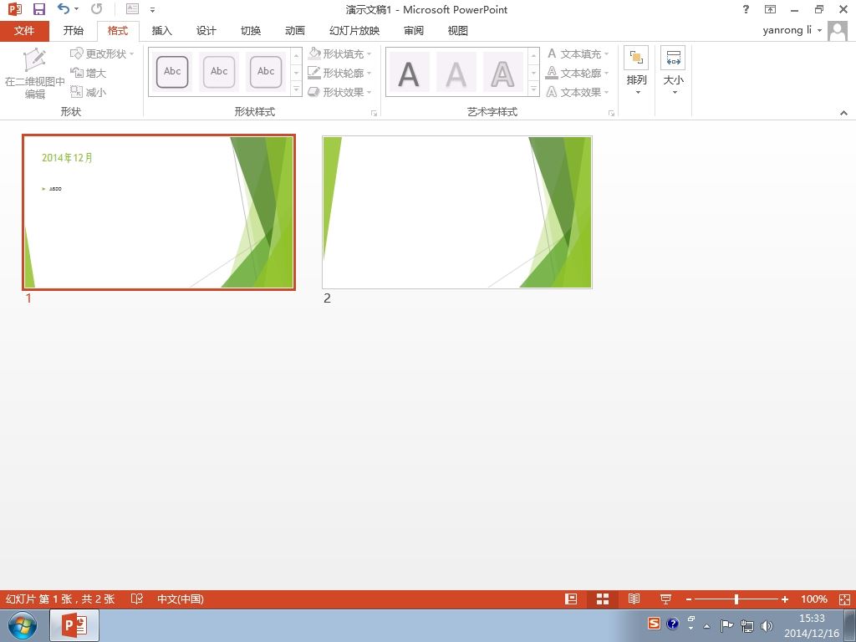The height and width of the screenshot is (642, 856).
Task: Switch to Normal view icon
Action: pos(571,599)
